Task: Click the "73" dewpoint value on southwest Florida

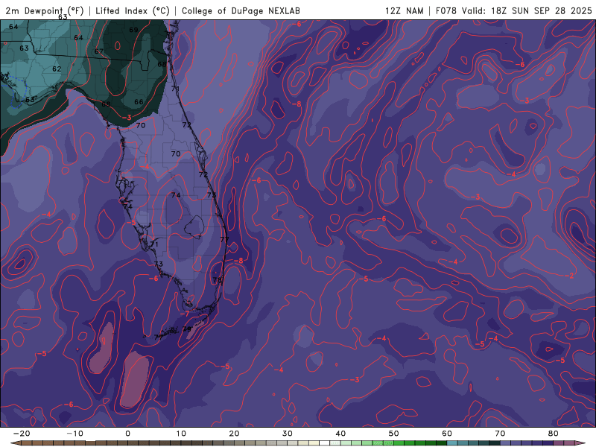Action: 159,264
